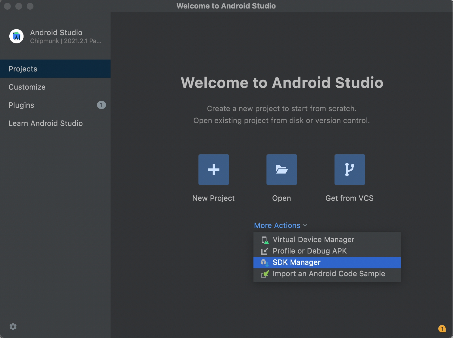The image size is (453, 338).
Task: Click the Virtual Device Manager phone icon
Action: (265, 240)
